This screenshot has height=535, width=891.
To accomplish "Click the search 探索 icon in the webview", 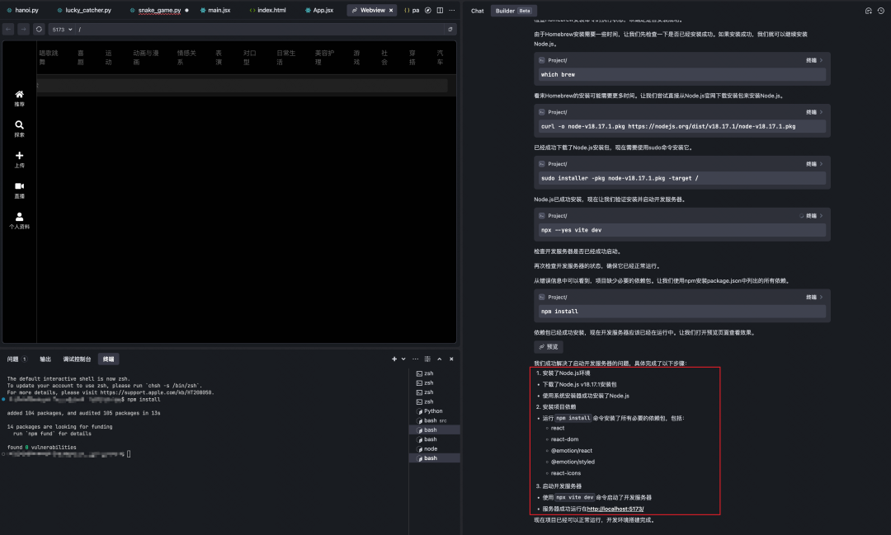I will tap(19, 129).
